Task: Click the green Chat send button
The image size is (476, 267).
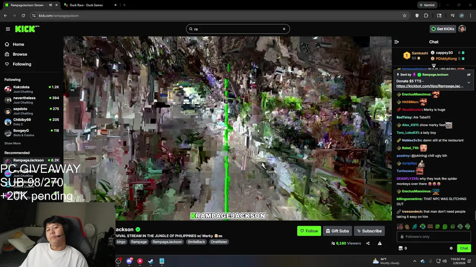Action: click(x=464, y=248)
